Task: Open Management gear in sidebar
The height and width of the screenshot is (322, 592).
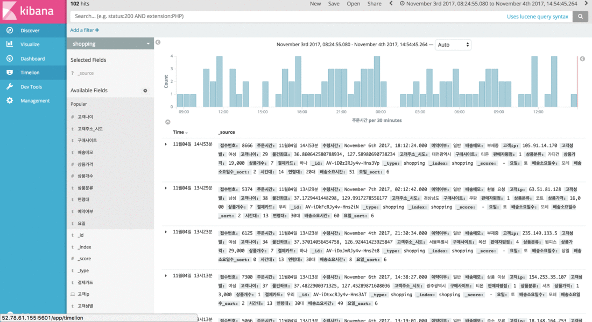Action: (x=10, y=100)
